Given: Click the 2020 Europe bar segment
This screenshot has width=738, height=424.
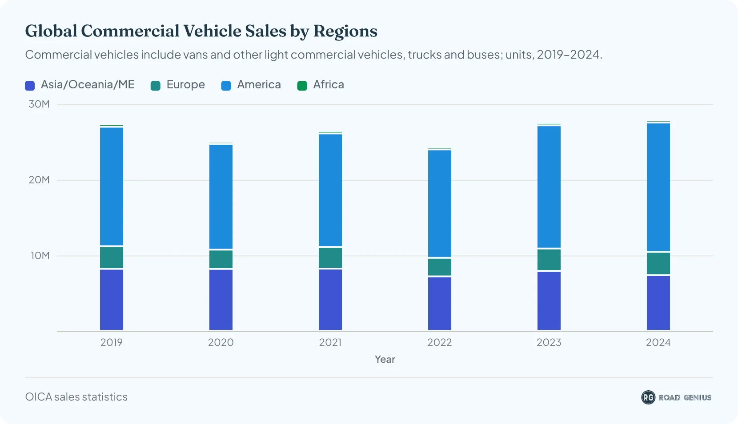Looking at the screenshot, I should click(x=221, y=259).
